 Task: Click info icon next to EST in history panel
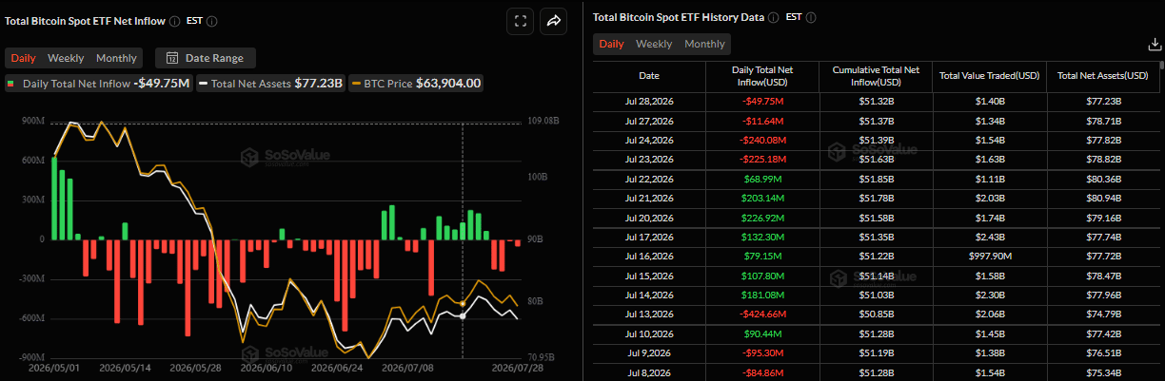tap(810, 17)
